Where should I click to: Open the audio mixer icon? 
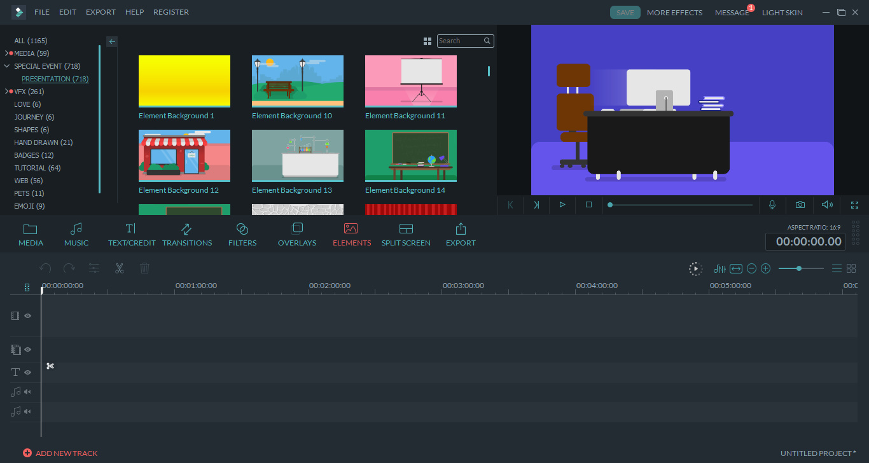[x=720, y=269]
